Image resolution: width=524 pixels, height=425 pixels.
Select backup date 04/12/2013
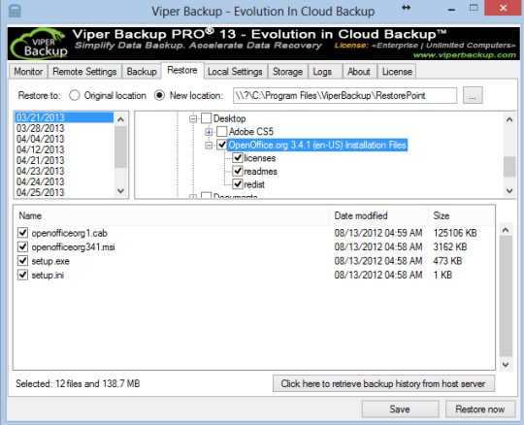coord(64,149)
